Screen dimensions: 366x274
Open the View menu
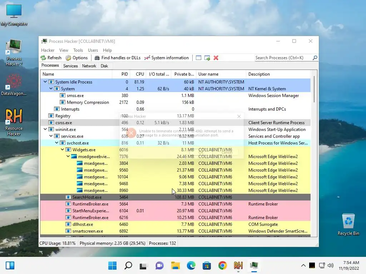(x=64, y=50)
